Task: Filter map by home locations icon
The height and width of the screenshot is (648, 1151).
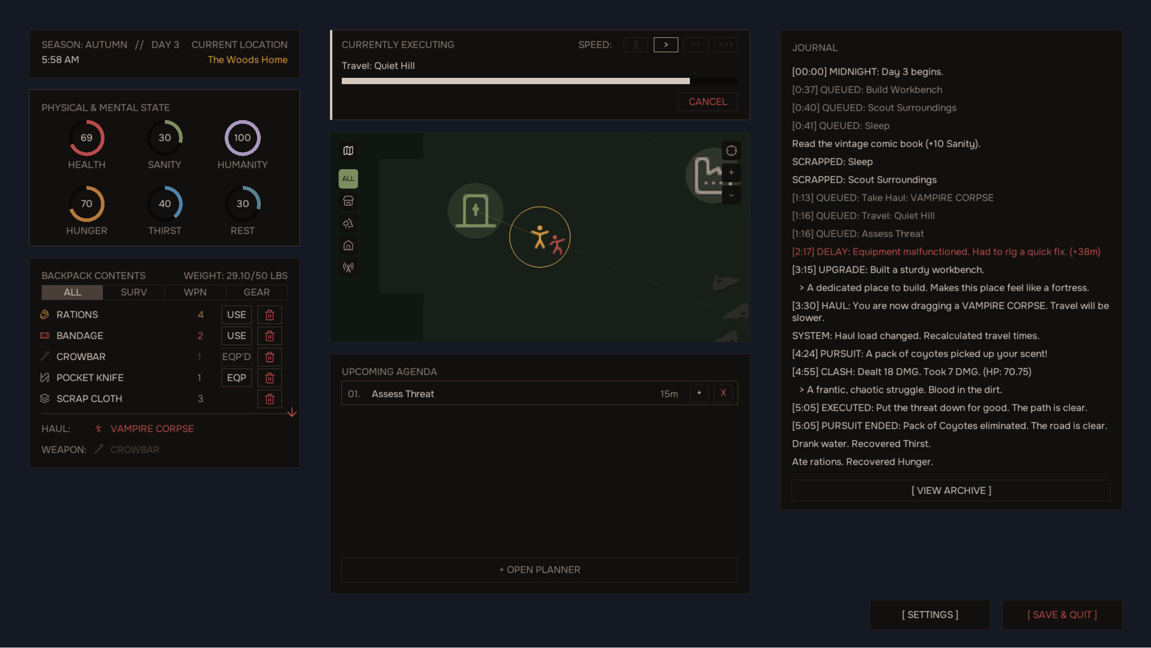Action: pyautogui.click(x=348, y=245)
